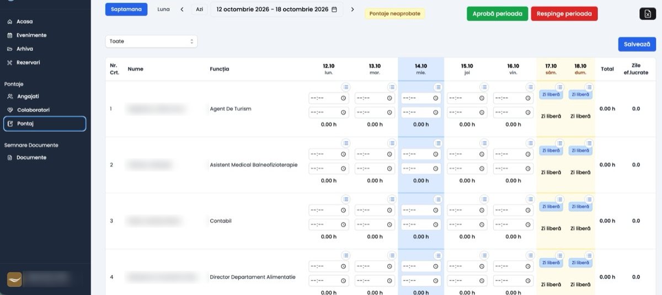Open list icon for Asistent Medical Monday
The image size is (662, 295).
click(x=345, y=143)
